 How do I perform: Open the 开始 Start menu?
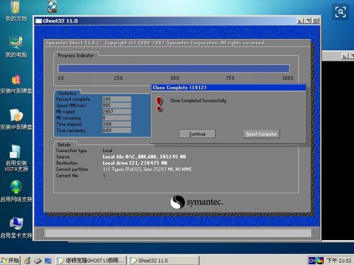click(x=10, y=260)
